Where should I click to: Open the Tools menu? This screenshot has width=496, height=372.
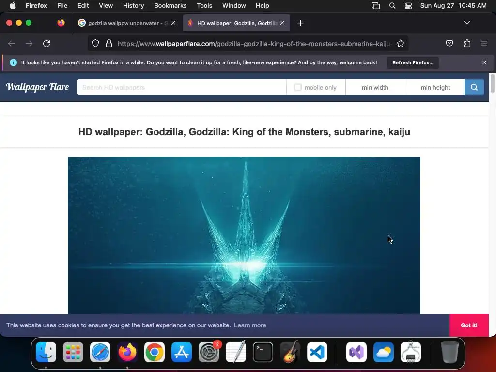(x=204, y=5)
